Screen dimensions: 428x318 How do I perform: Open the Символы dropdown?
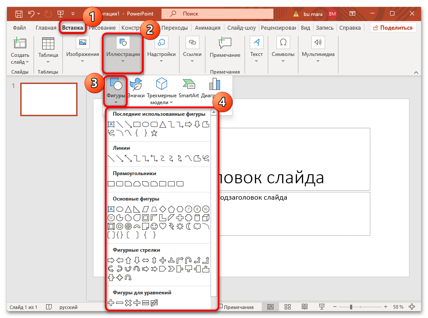283,61
